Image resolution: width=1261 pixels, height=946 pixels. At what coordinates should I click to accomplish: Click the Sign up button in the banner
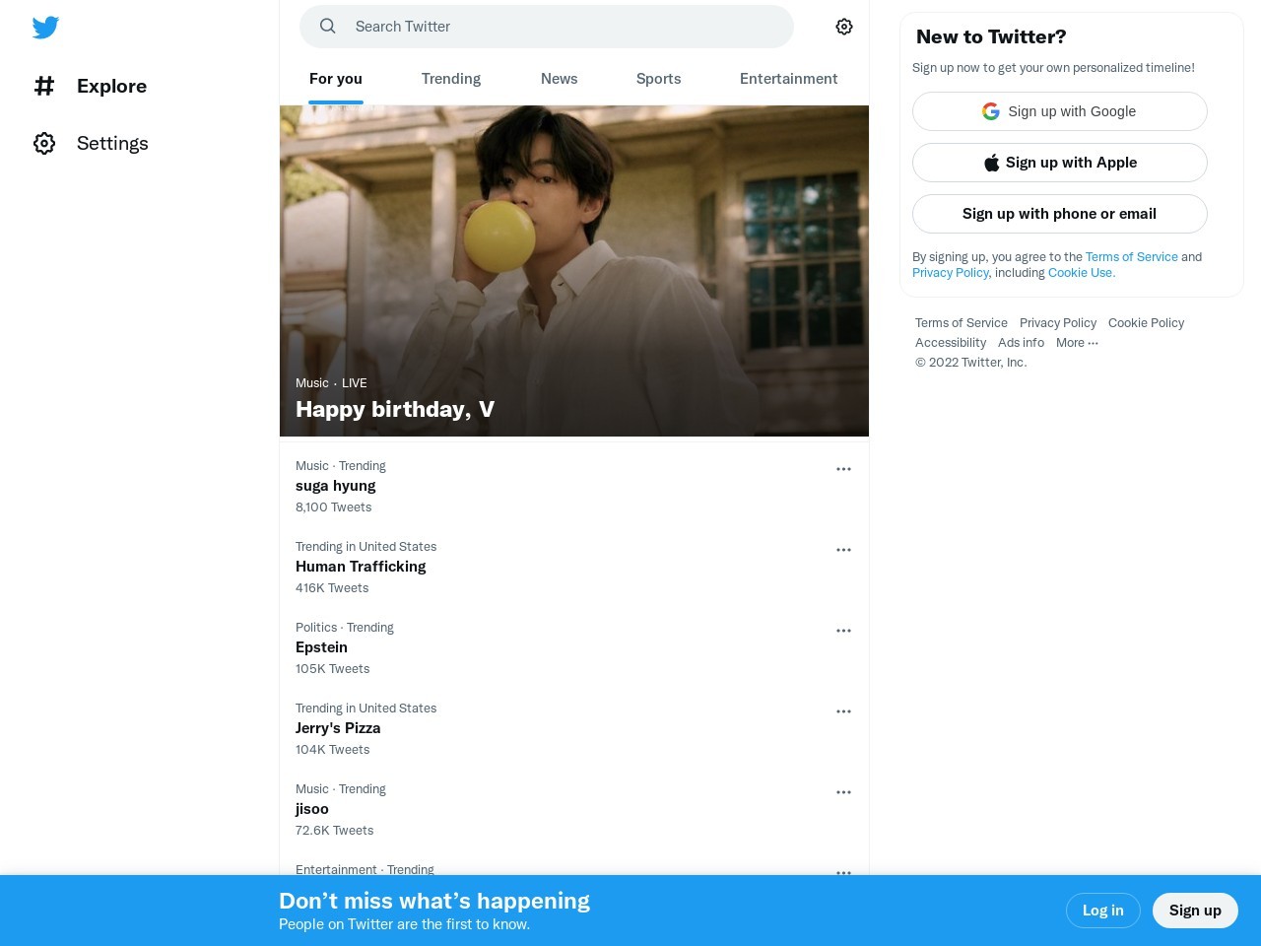tap(1195, 911)
